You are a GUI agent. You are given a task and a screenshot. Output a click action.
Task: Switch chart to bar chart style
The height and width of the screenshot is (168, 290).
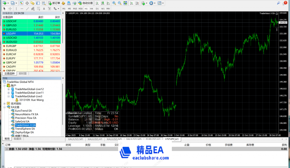pos(97,3)
